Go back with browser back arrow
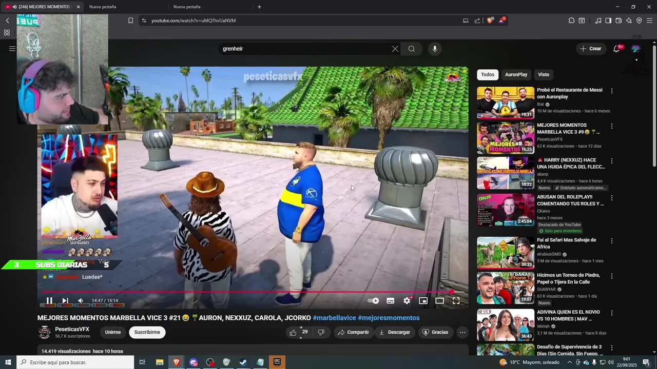 click(7, 20)
